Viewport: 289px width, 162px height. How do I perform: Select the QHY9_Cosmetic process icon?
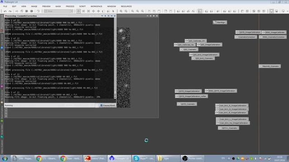point(186,104)
